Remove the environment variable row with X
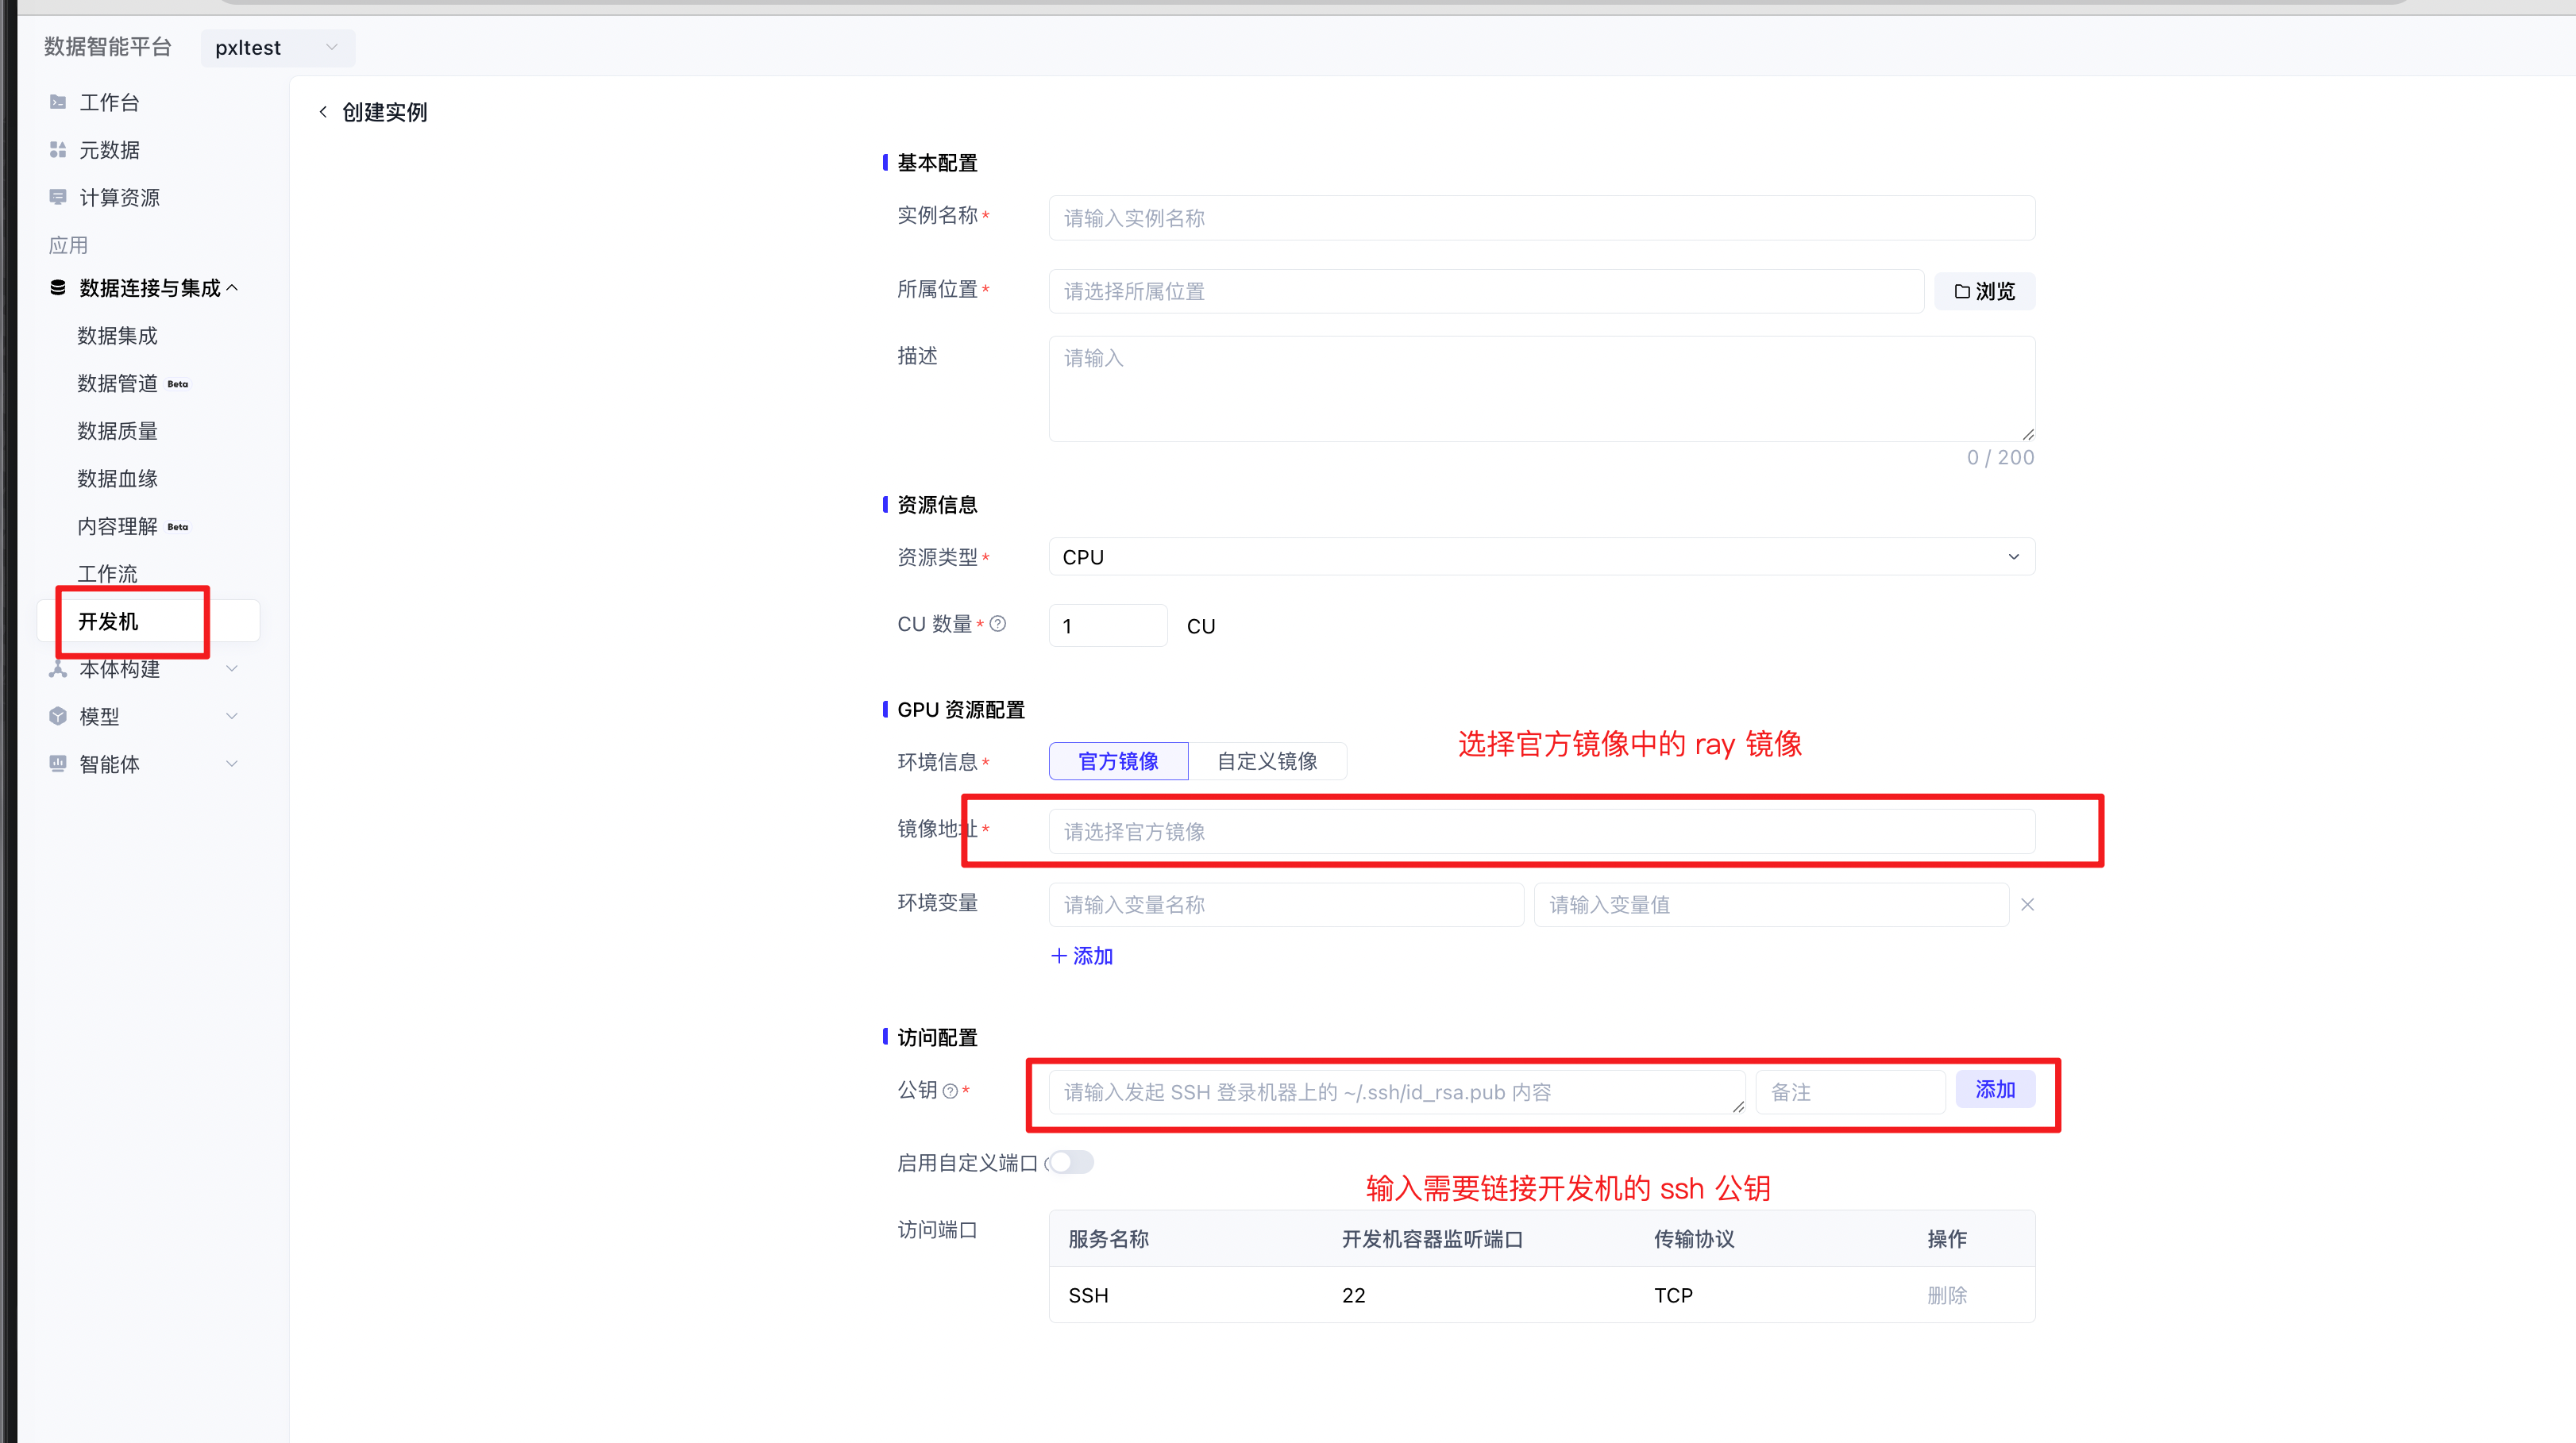2576x1443 pixels. click(x=2027, y=904)
